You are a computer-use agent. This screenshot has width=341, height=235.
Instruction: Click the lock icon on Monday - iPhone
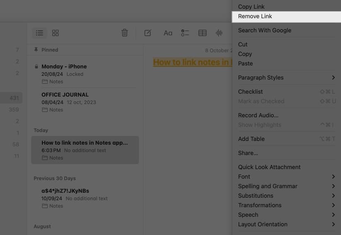(37, 66)
